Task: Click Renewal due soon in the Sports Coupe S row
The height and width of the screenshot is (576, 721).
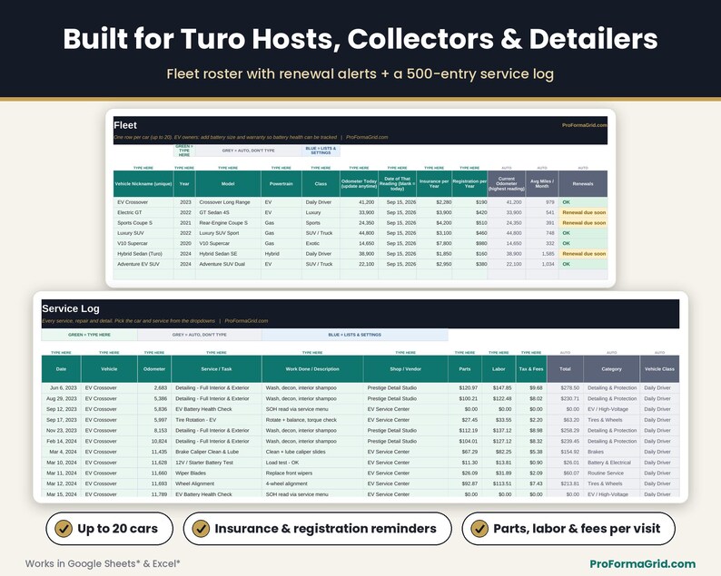Action: coord(584,223)
